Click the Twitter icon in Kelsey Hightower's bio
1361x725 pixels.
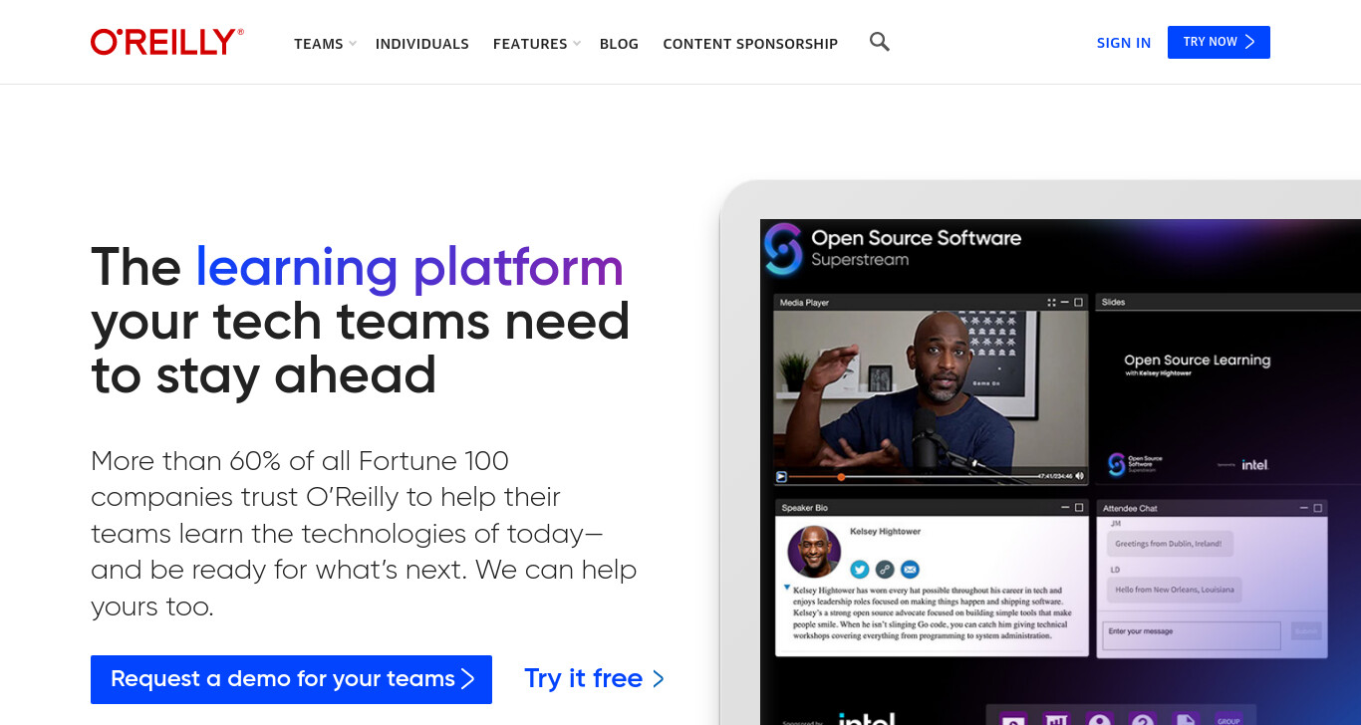click(860, 570)
